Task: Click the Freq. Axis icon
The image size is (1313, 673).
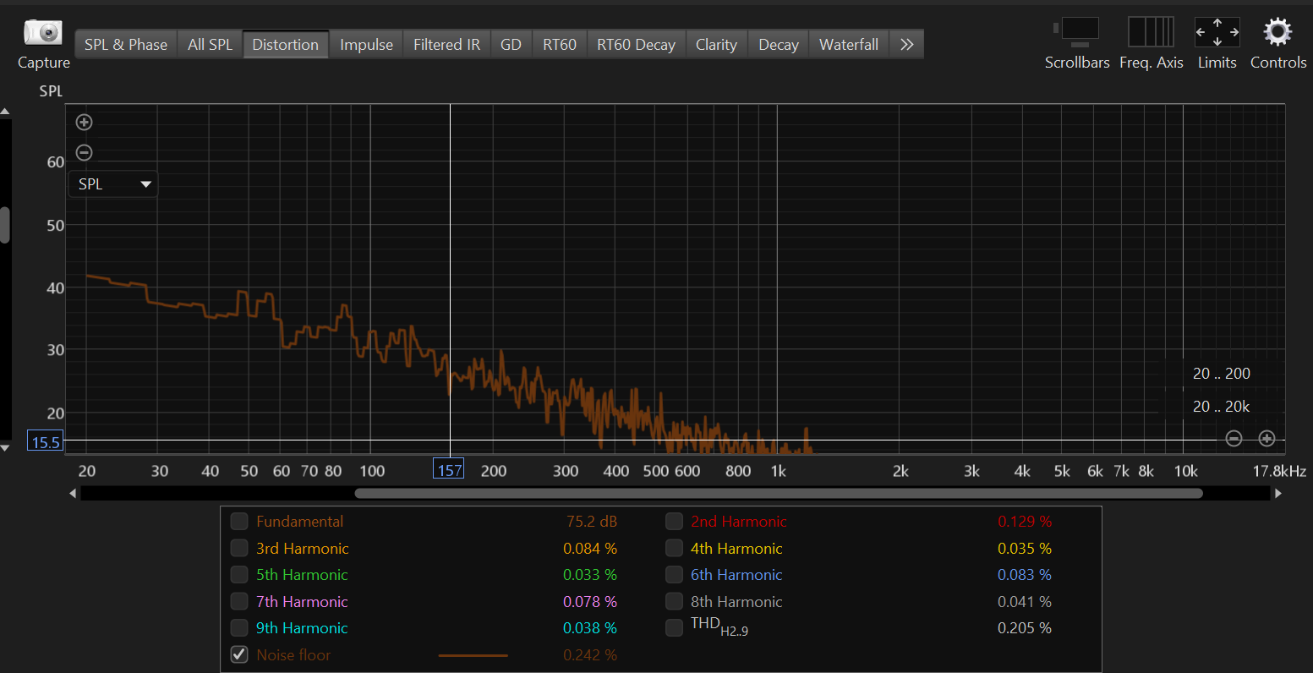Action: coord(1151,33)
